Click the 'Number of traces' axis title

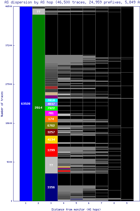click(2, 104)
